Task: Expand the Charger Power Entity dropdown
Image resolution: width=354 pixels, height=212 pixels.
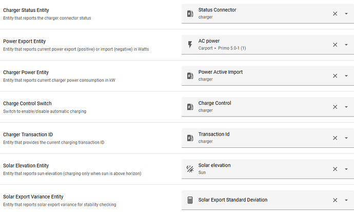Action: [346, 76]
